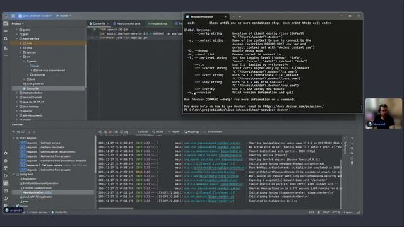Open the IDE main hamburger menu
Screen dimensions: 404x227
[x=13, y=16]
